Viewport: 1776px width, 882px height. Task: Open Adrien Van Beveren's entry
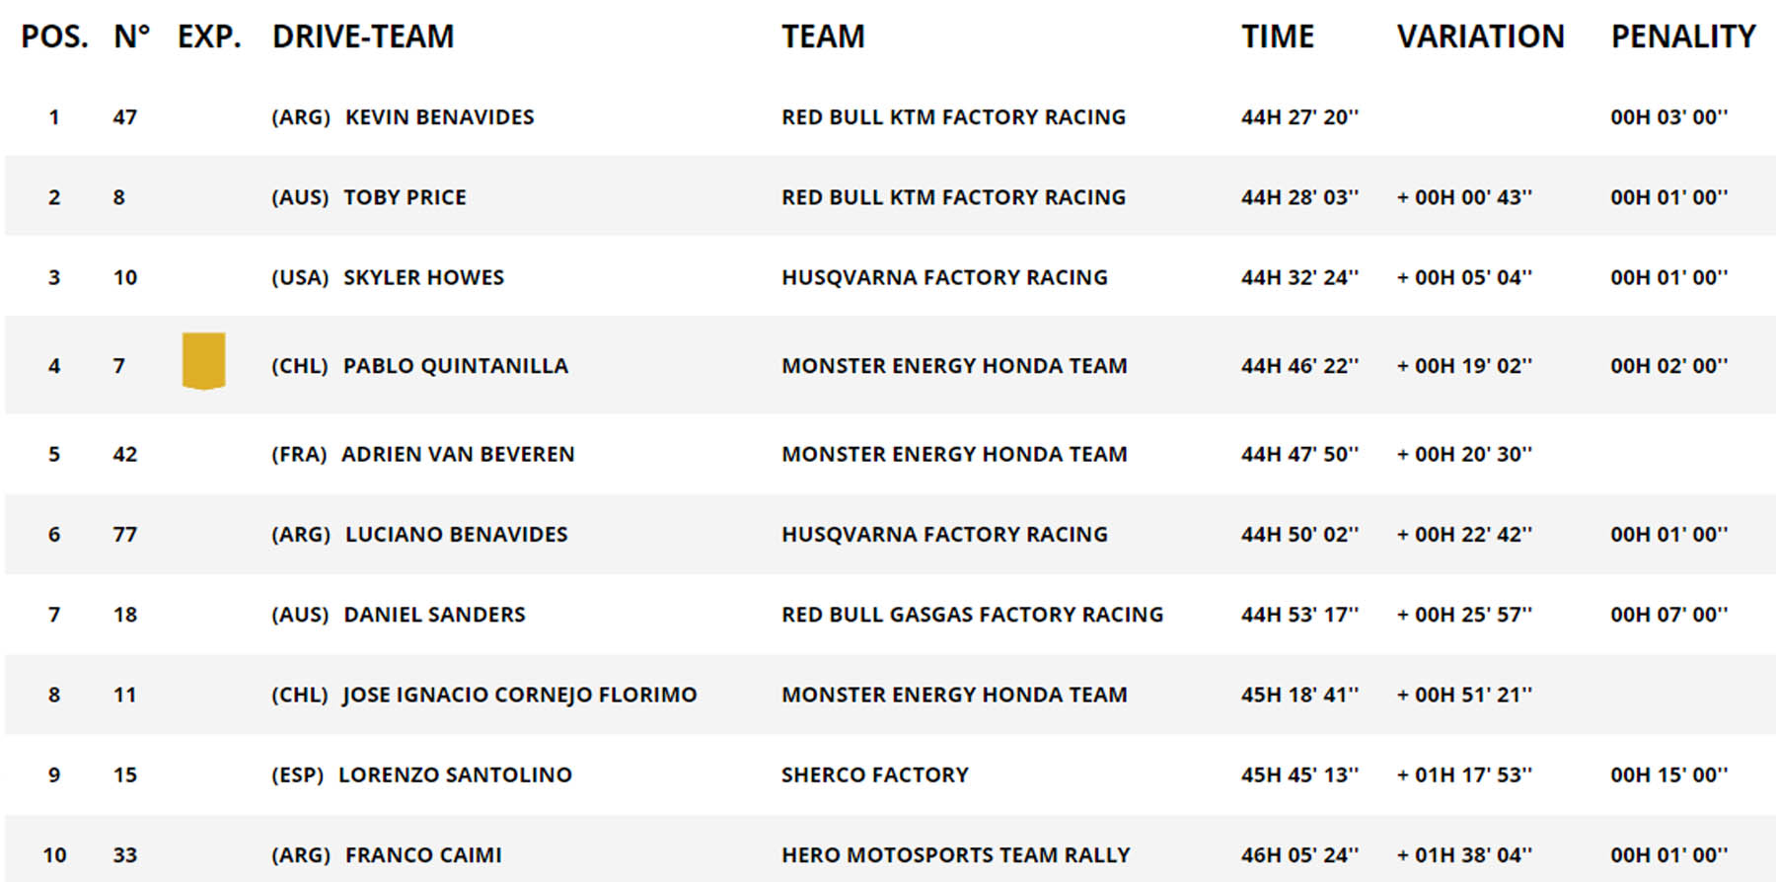458,454
